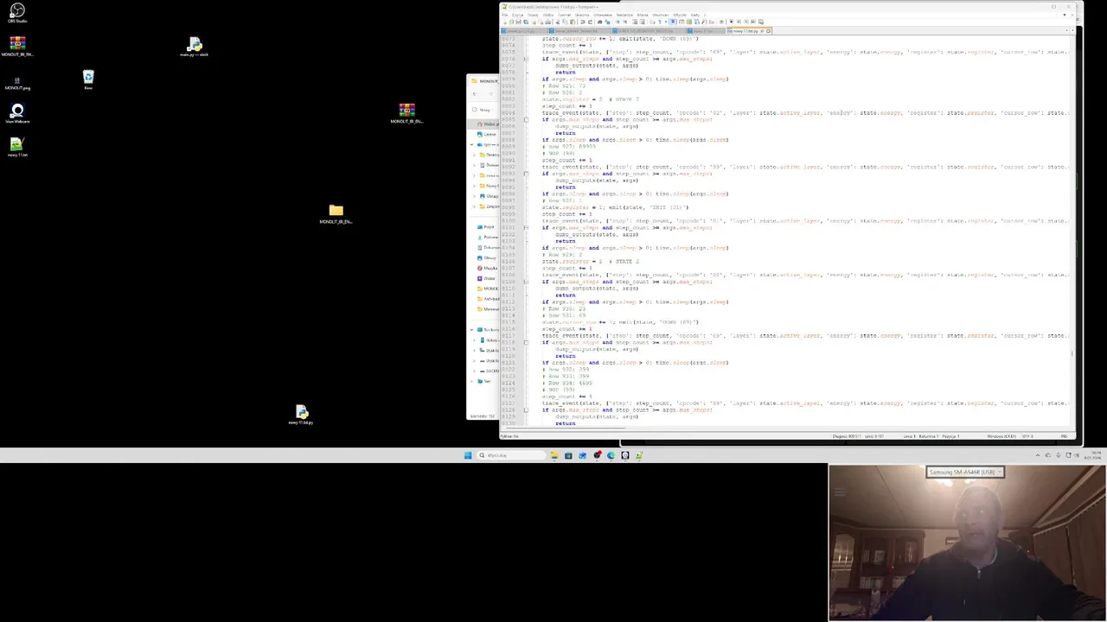
Task: Start macro recording with the red dot icon
Action: click(x=731, y=22)
